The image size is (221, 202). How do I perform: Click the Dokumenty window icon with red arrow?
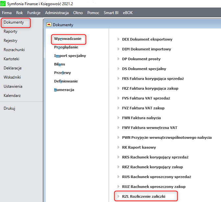[49, 25]
